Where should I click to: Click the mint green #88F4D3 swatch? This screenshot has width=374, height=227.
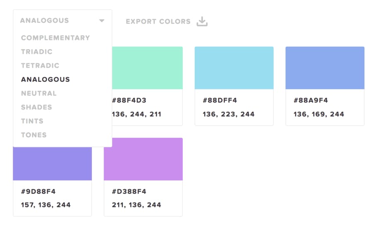pyautogui.click(x=148, y=68)
